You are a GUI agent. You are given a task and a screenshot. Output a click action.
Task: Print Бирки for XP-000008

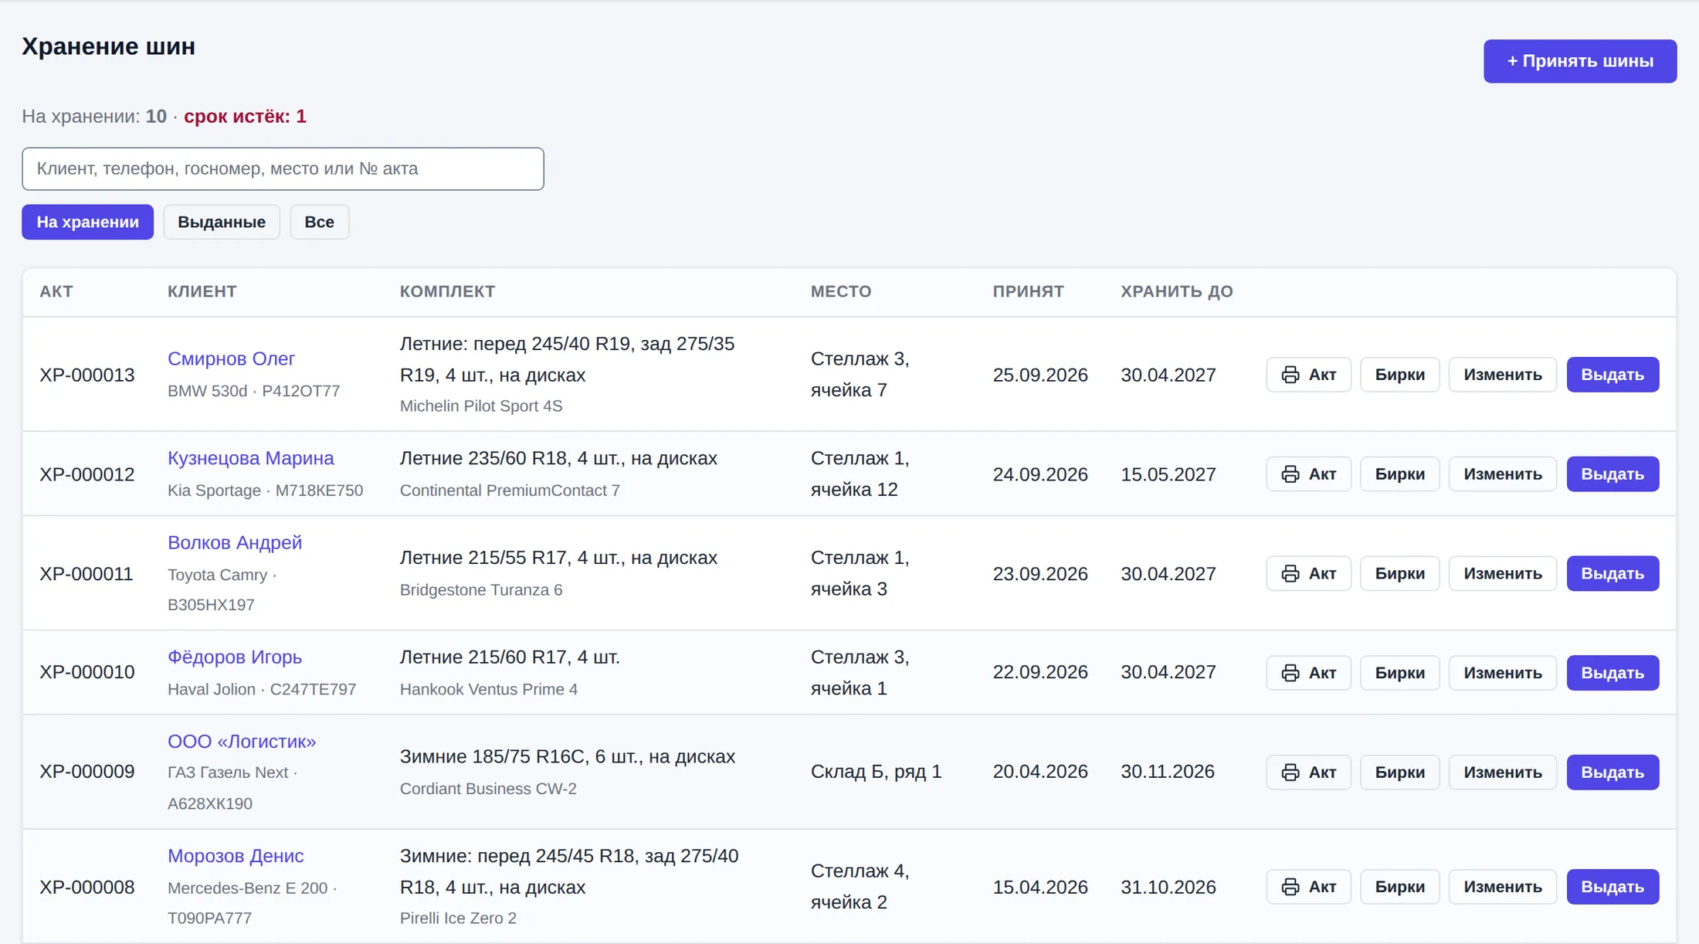tap(1399, 887)
